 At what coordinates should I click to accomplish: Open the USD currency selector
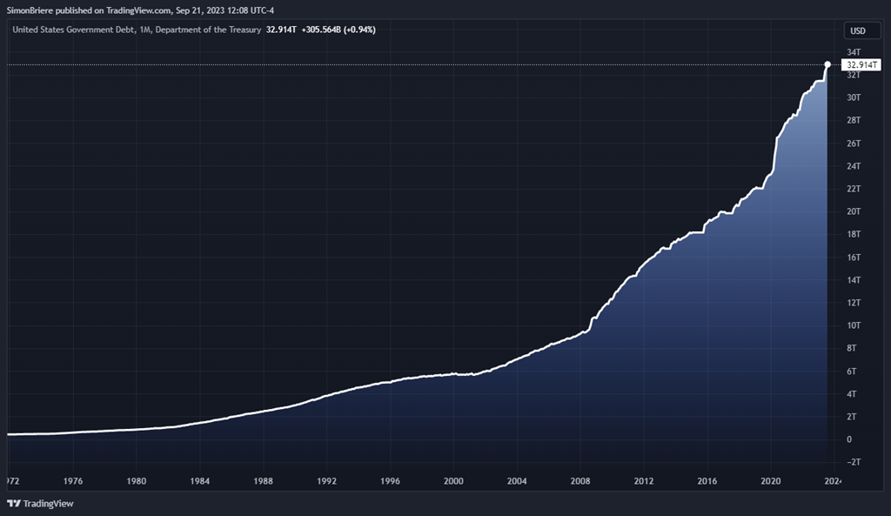857,30
